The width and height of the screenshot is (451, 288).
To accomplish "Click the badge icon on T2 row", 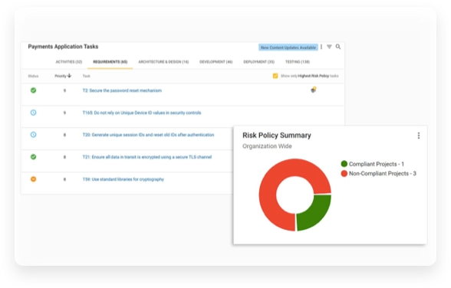I will tap(314, 90).
